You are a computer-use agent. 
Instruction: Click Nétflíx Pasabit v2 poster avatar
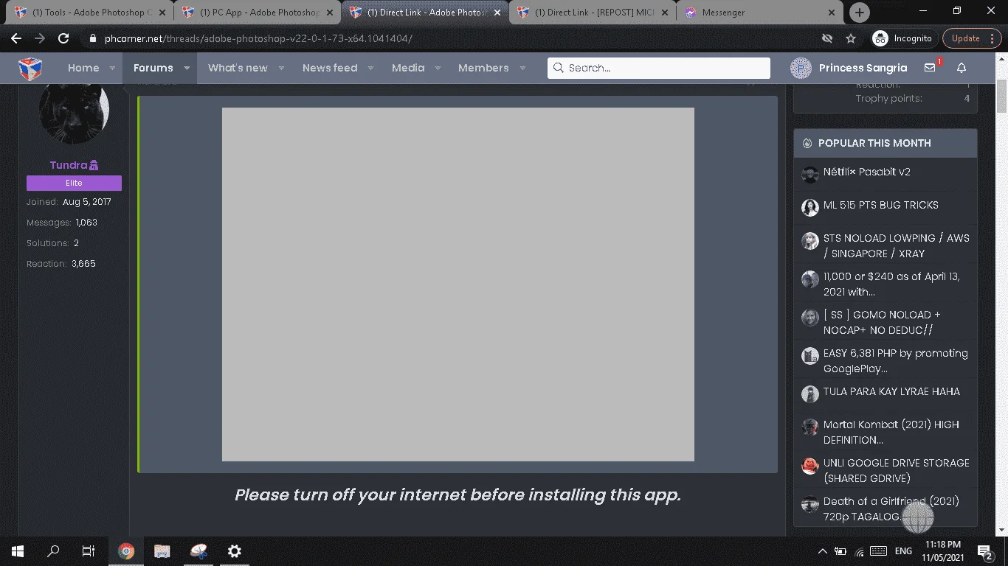(810, 174)
